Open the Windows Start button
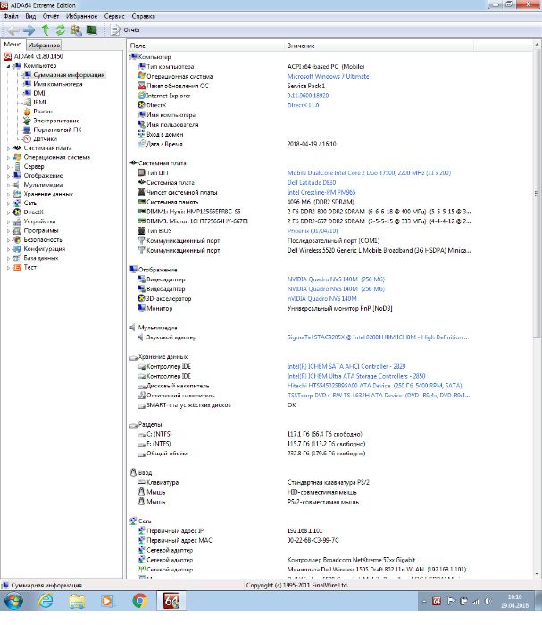 click(x=13, y=601)
